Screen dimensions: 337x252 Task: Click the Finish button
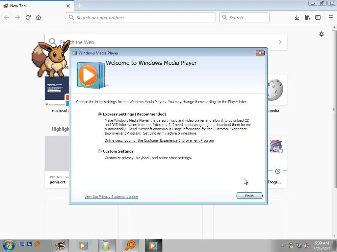point(249,196)
